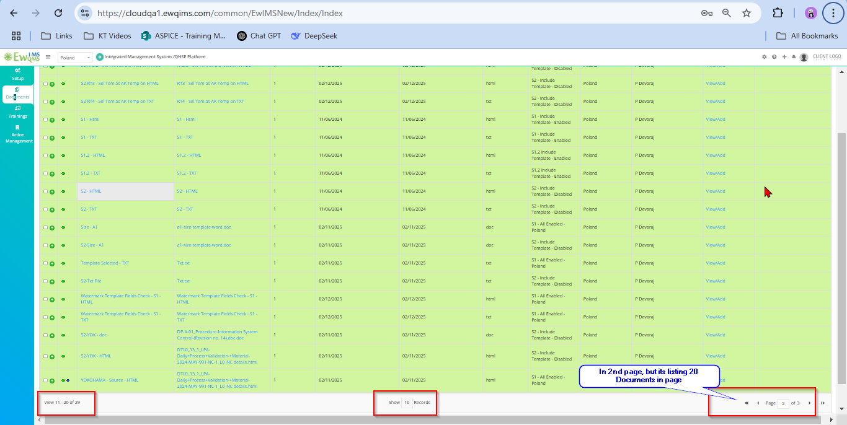Click green plus icon for Size - A1 row

click(x=52, y=227)
